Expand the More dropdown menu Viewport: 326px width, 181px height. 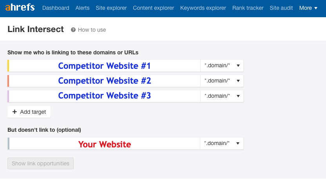pyautogui.click(x=308, y=8)
